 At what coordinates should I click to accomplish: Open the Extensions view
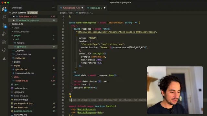tap(4, 42)
